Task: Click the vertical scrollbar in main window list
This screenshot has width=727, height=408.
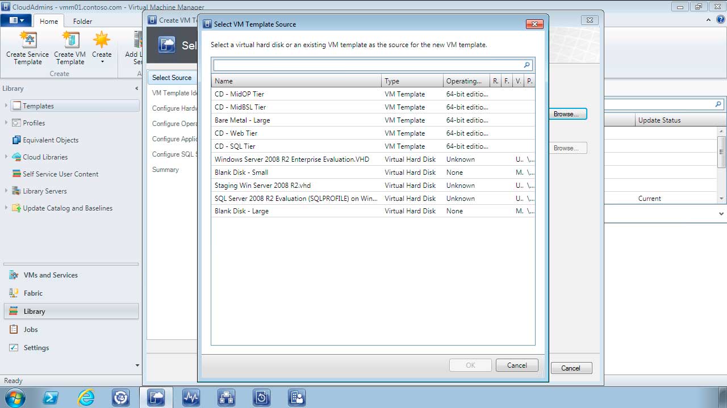Action: [722, 165]
